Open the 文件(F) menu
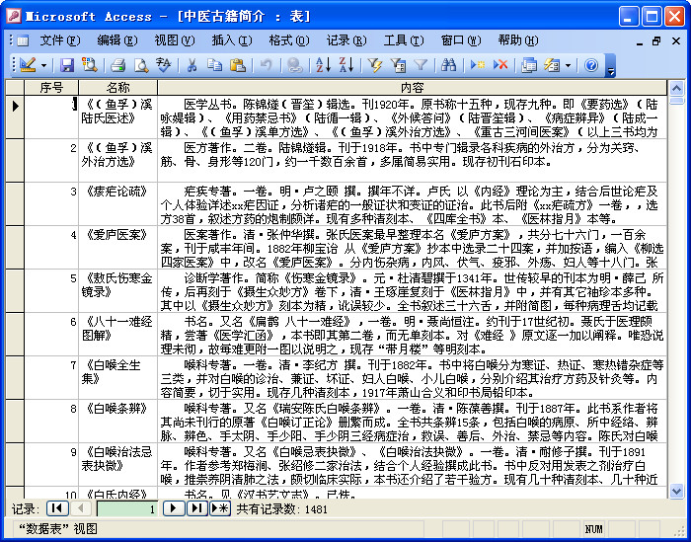 pyautogui.click(x=60, y=40)
